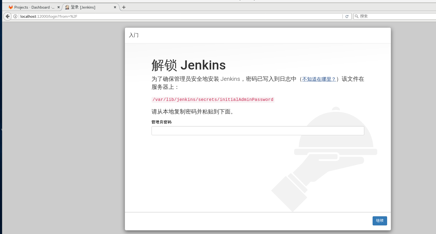Close the Projects Dashboard tab
The width and height of the screenshot is (436, 234).
click(59, 7)
